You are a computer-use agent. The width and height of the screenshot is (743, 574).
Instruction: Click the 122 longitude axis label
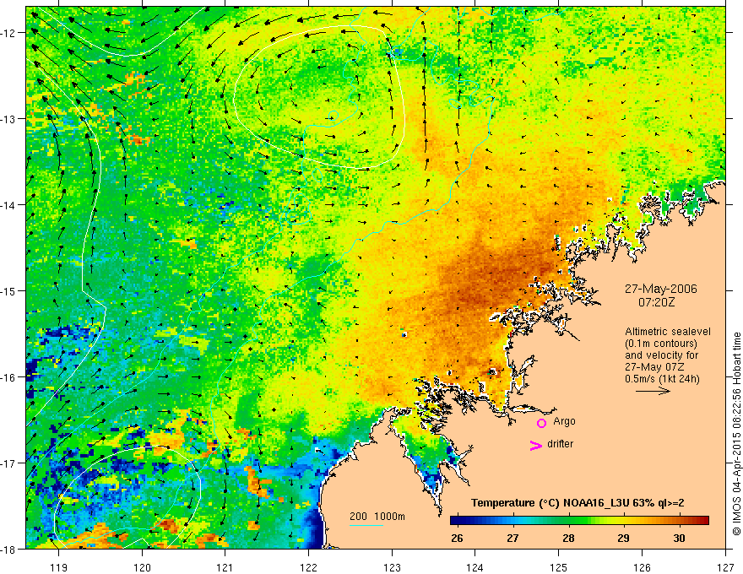[x=308, y=567]
